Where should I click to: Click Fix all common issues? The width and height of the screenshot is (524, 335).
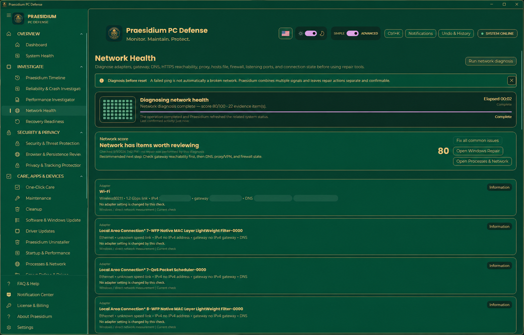(477, 141)
